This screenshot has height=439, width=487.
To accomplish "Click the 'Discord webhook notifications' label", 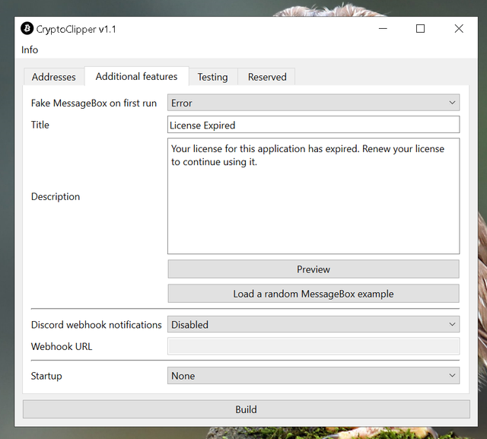I will tap(97, 325).
